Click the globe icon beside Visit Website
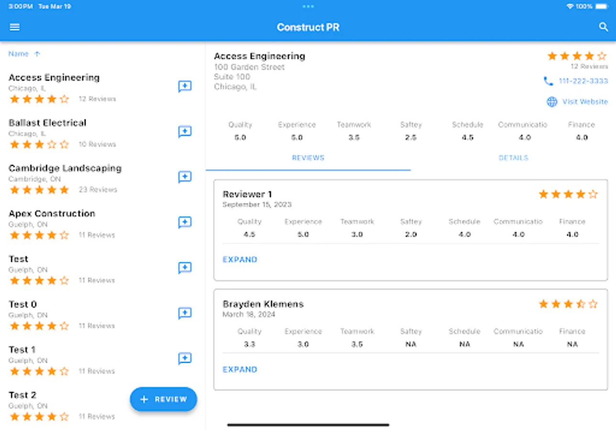The width and height of the screenshot is (616, 430). pyautogui.click(x=551, y=101)
